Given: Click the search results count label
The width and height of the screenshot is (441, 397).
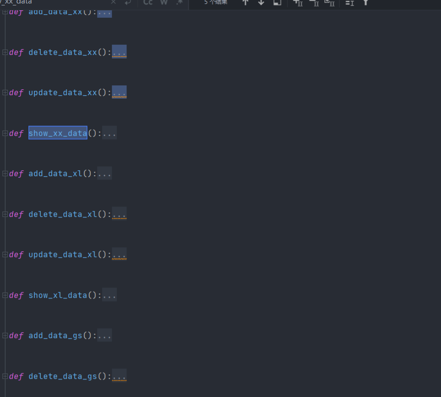Looking at the screenshot, I should [x=216, y=2].
